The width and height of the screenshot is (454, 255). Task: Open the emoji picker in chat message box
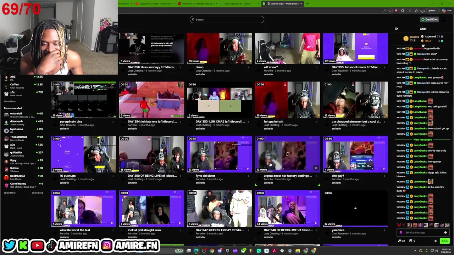445,233
